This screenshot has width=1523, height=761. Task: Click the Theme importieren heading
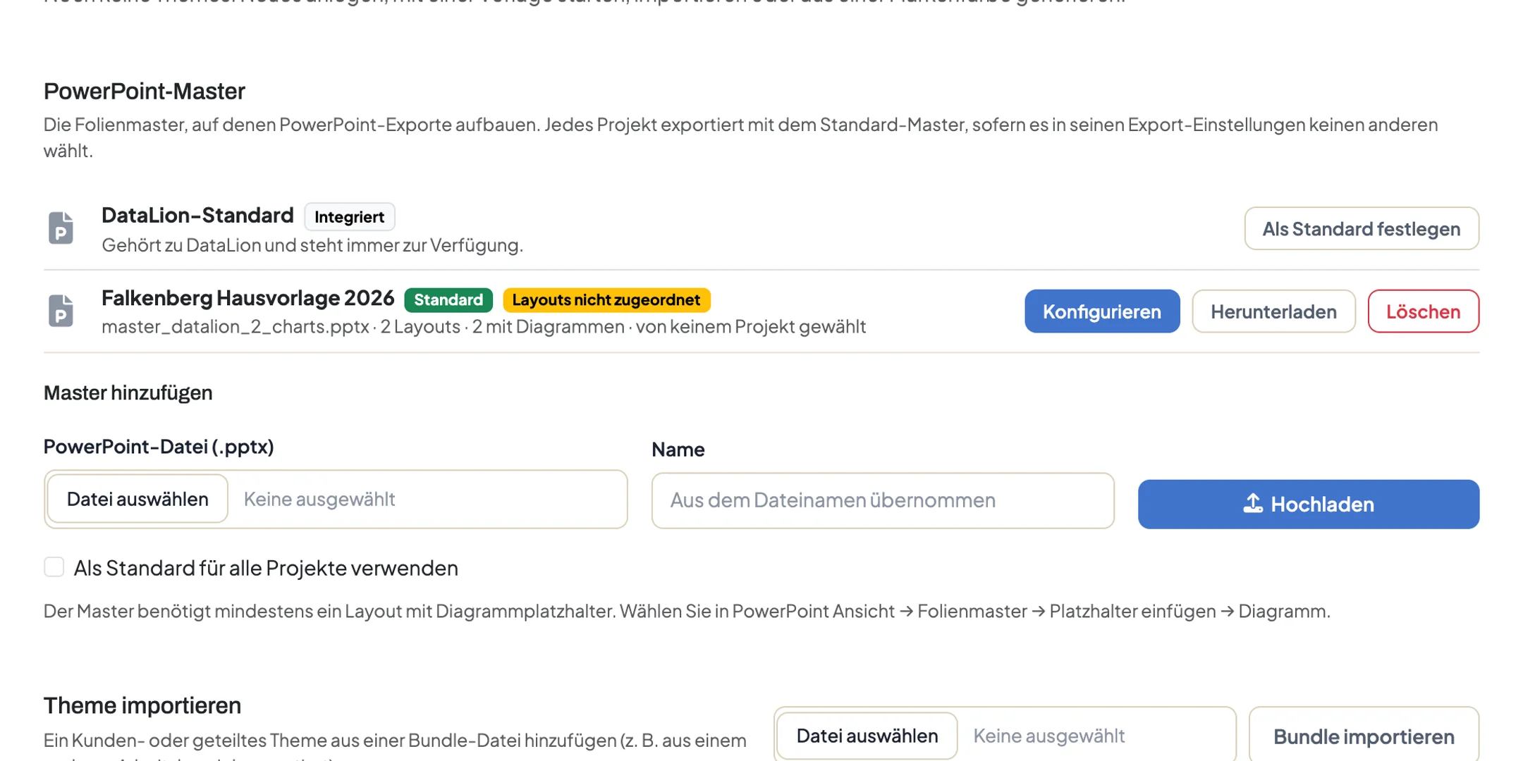142,705
